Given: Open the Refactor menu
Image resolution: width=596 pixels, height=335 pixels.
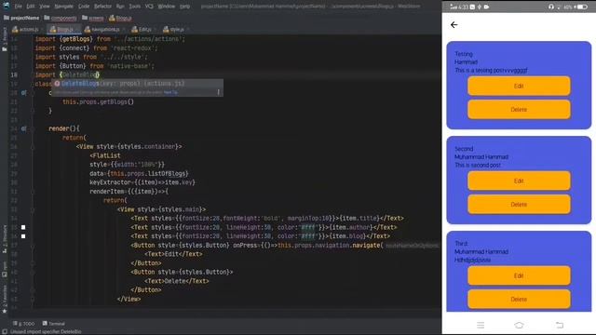Looking at the screenshot, I should tap(102, 7).
